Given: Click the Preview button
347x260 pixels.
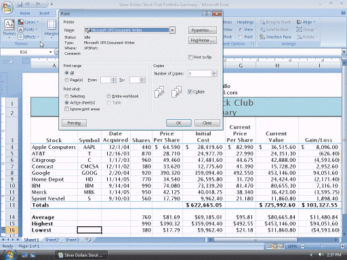Looking at the screenshot, I should click(x=74, y=123).
